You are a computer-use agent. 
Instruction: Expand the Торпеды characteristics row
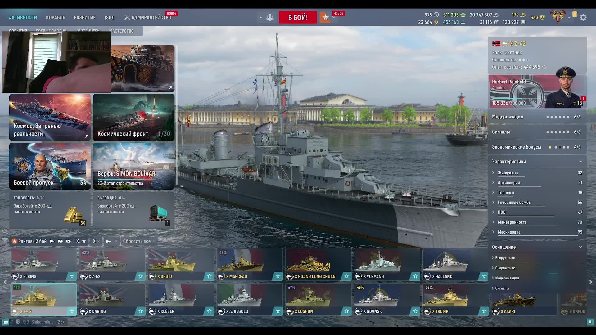click(x=506, y=193)
